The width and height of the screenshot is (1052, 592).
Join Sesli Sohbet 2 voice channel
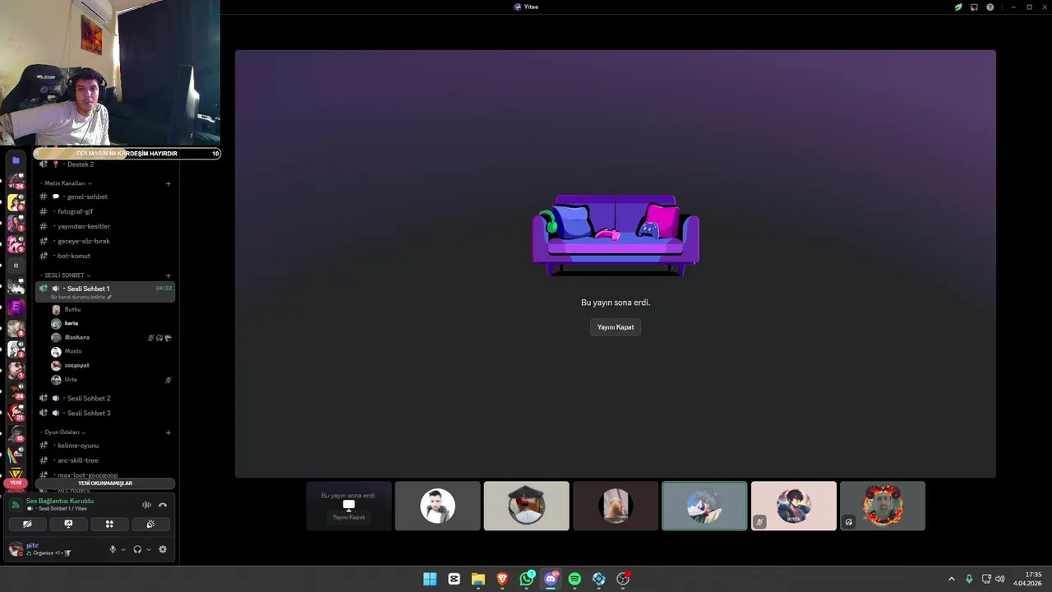[x=105, y=398]
